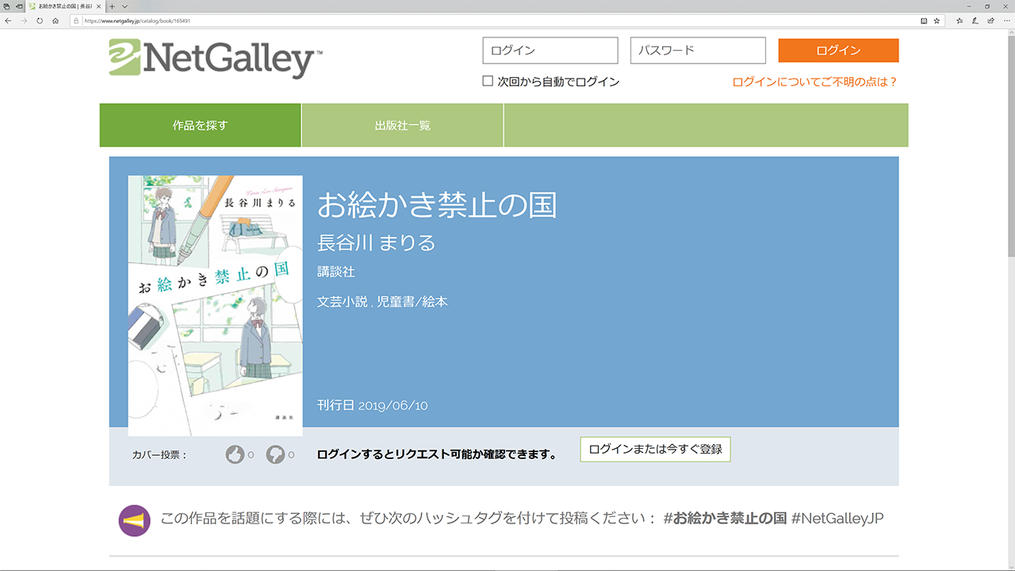Open the 作品を探す navigation tab
The image size is (1015, 571).
(200, 125)
